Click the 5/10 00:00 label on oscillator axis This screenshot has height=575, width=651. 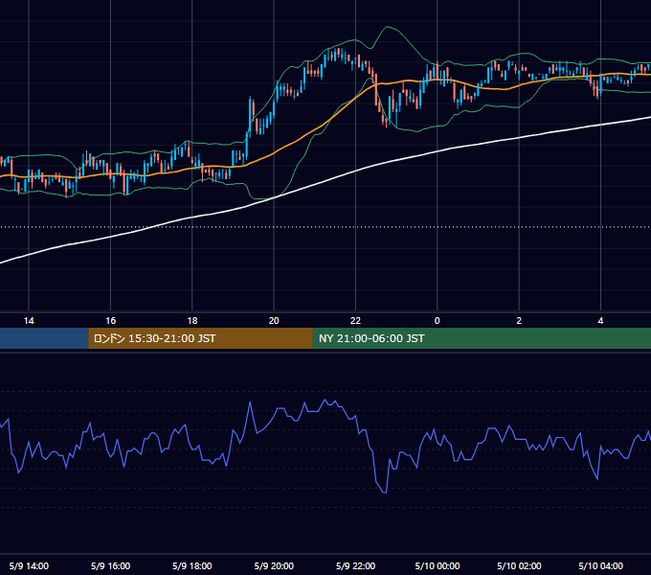tap(438, 565)
